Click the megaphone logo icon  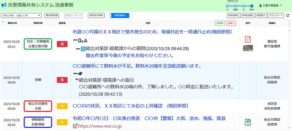(4, 5)
